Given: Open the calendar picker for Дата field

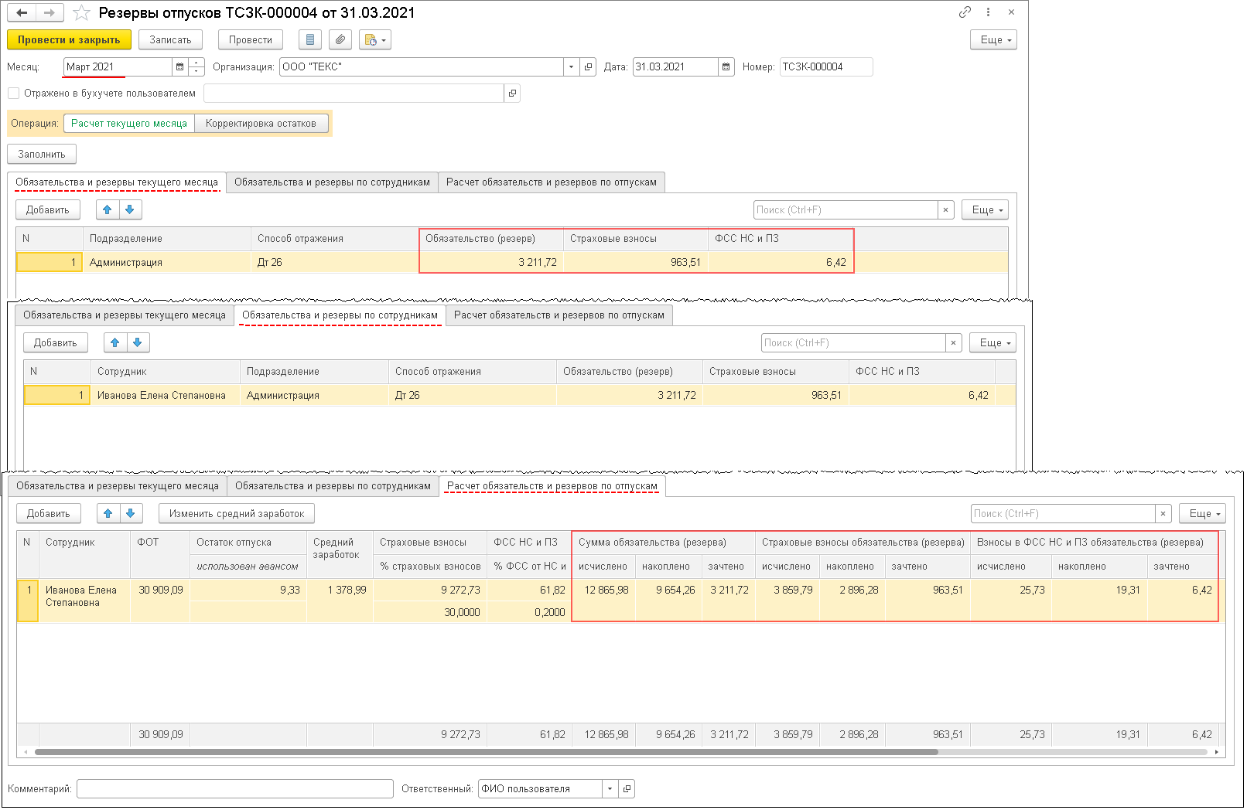Looking at the screenshot, I should (726, 67).
